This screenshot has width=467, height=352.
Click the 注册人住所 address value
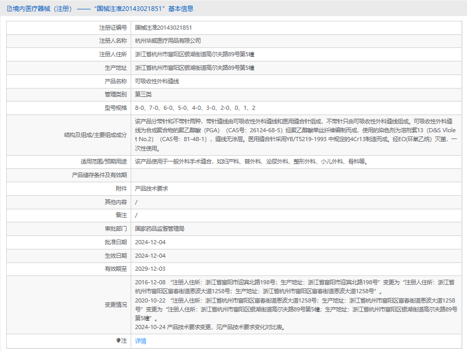point(194,54)
